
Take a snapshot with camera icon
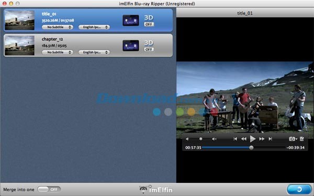293,139
